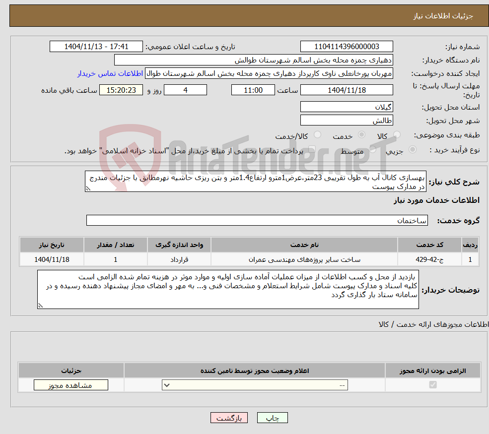489x434 pixels.
Task: Click اعلام وضعیت مجوز توسط تامین کننده header
Action: point(255,371)
